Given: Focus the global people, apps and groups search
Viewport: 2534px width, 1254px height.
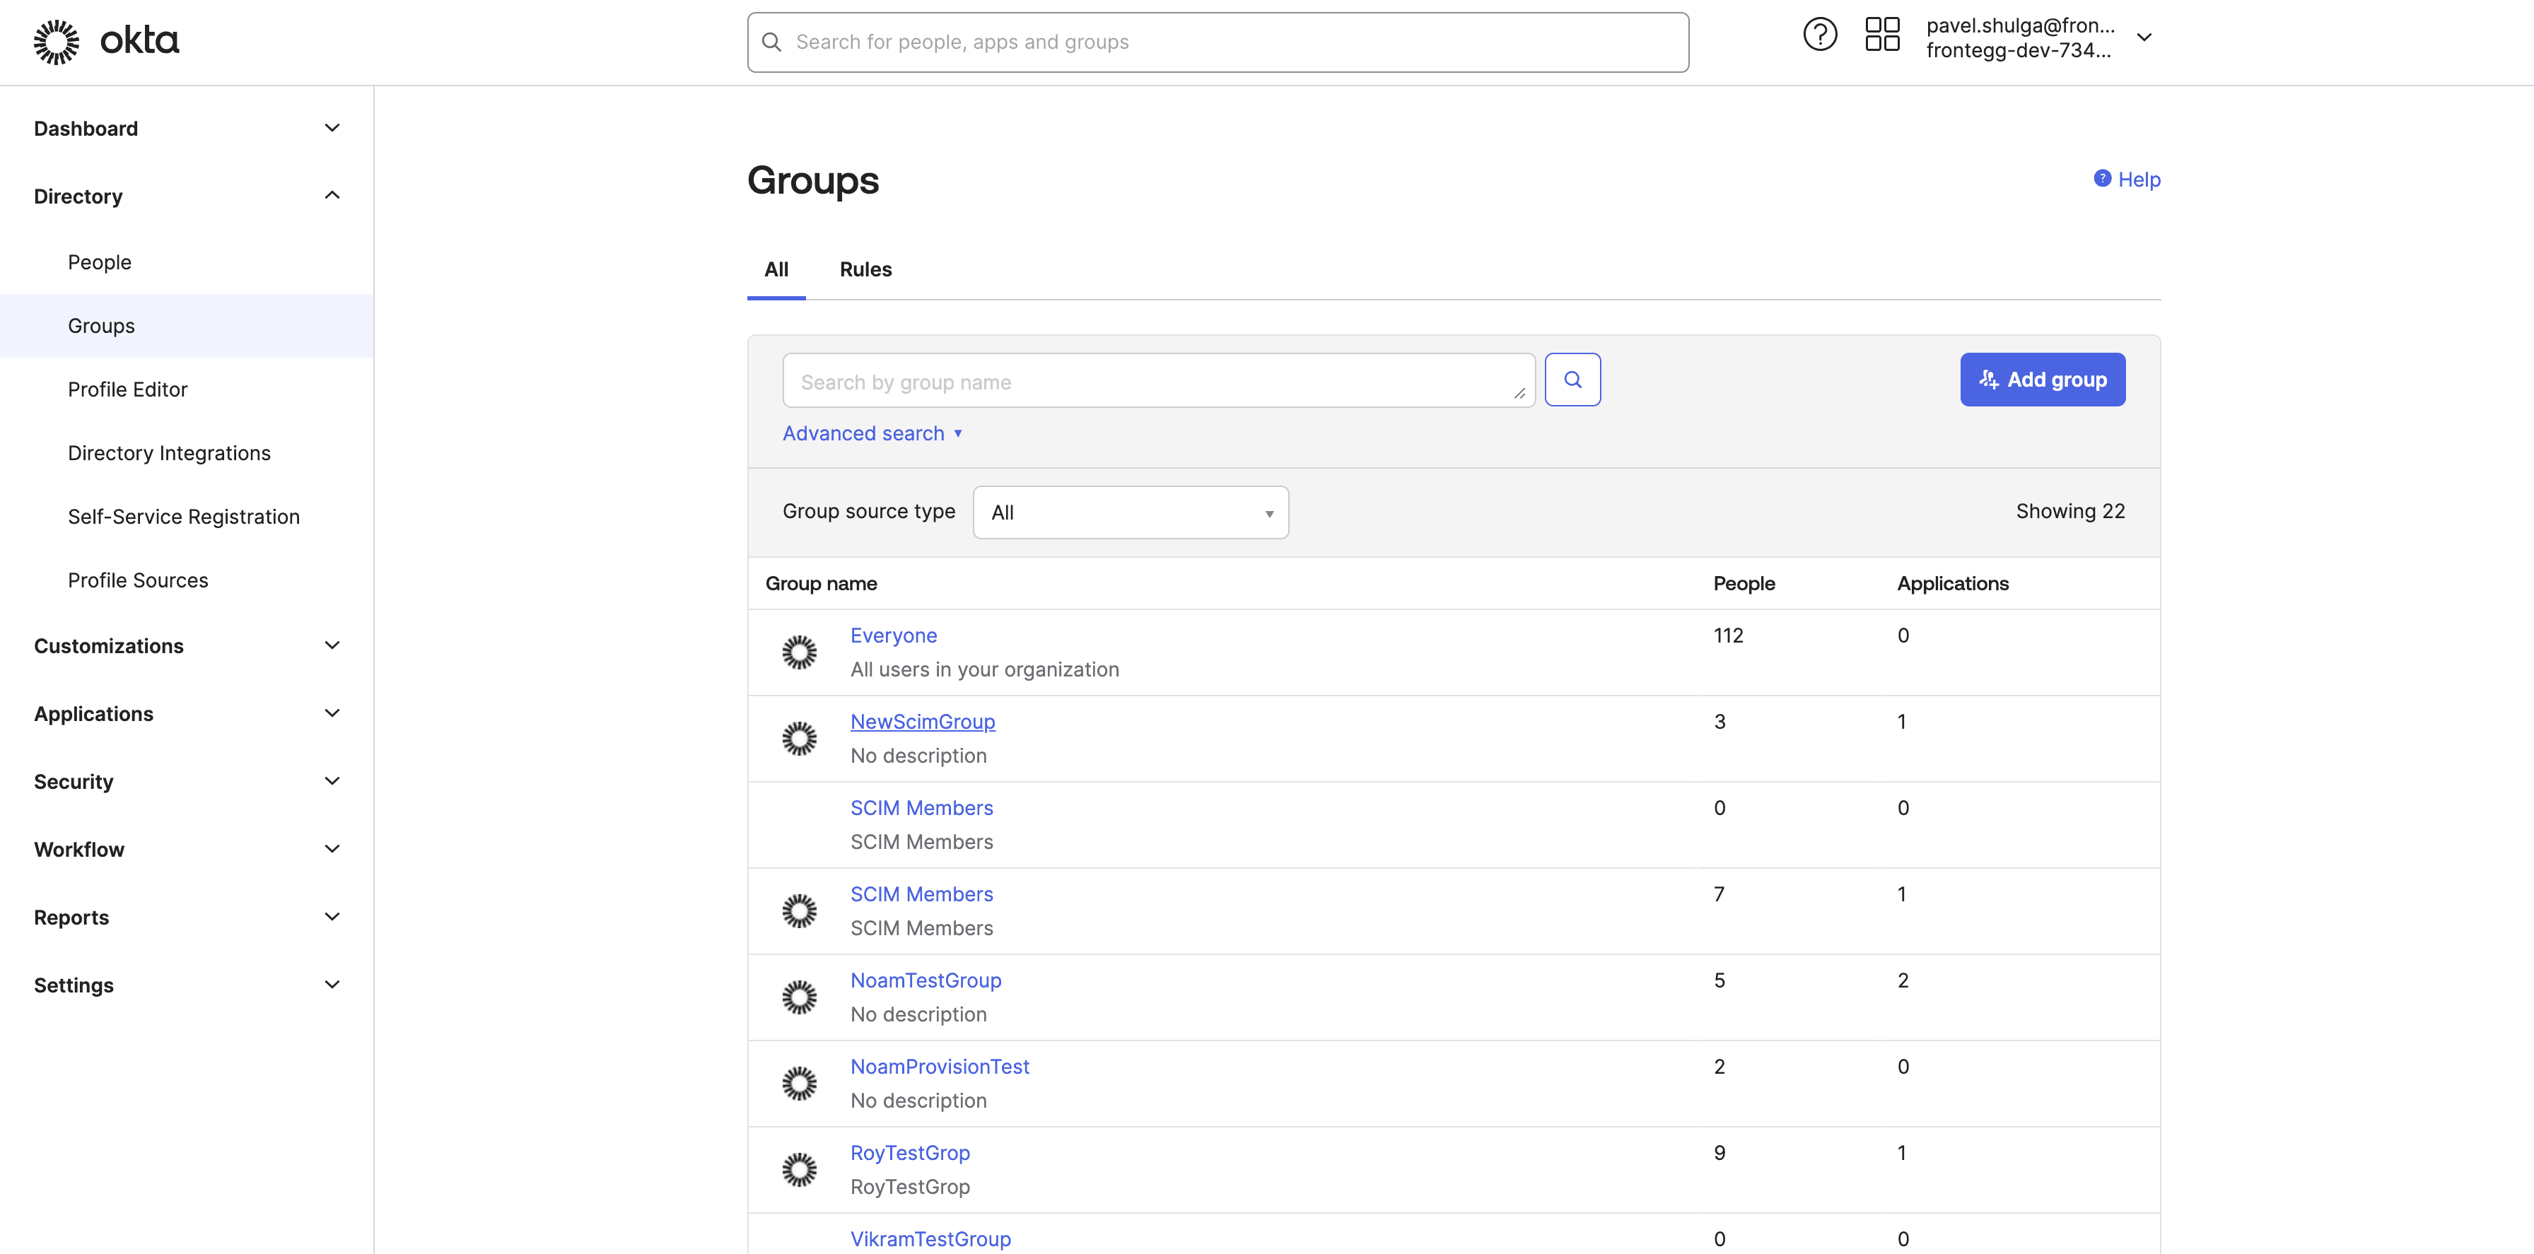Looking at the screenshot, I should pyautogui.click(x=1218, y=42).
